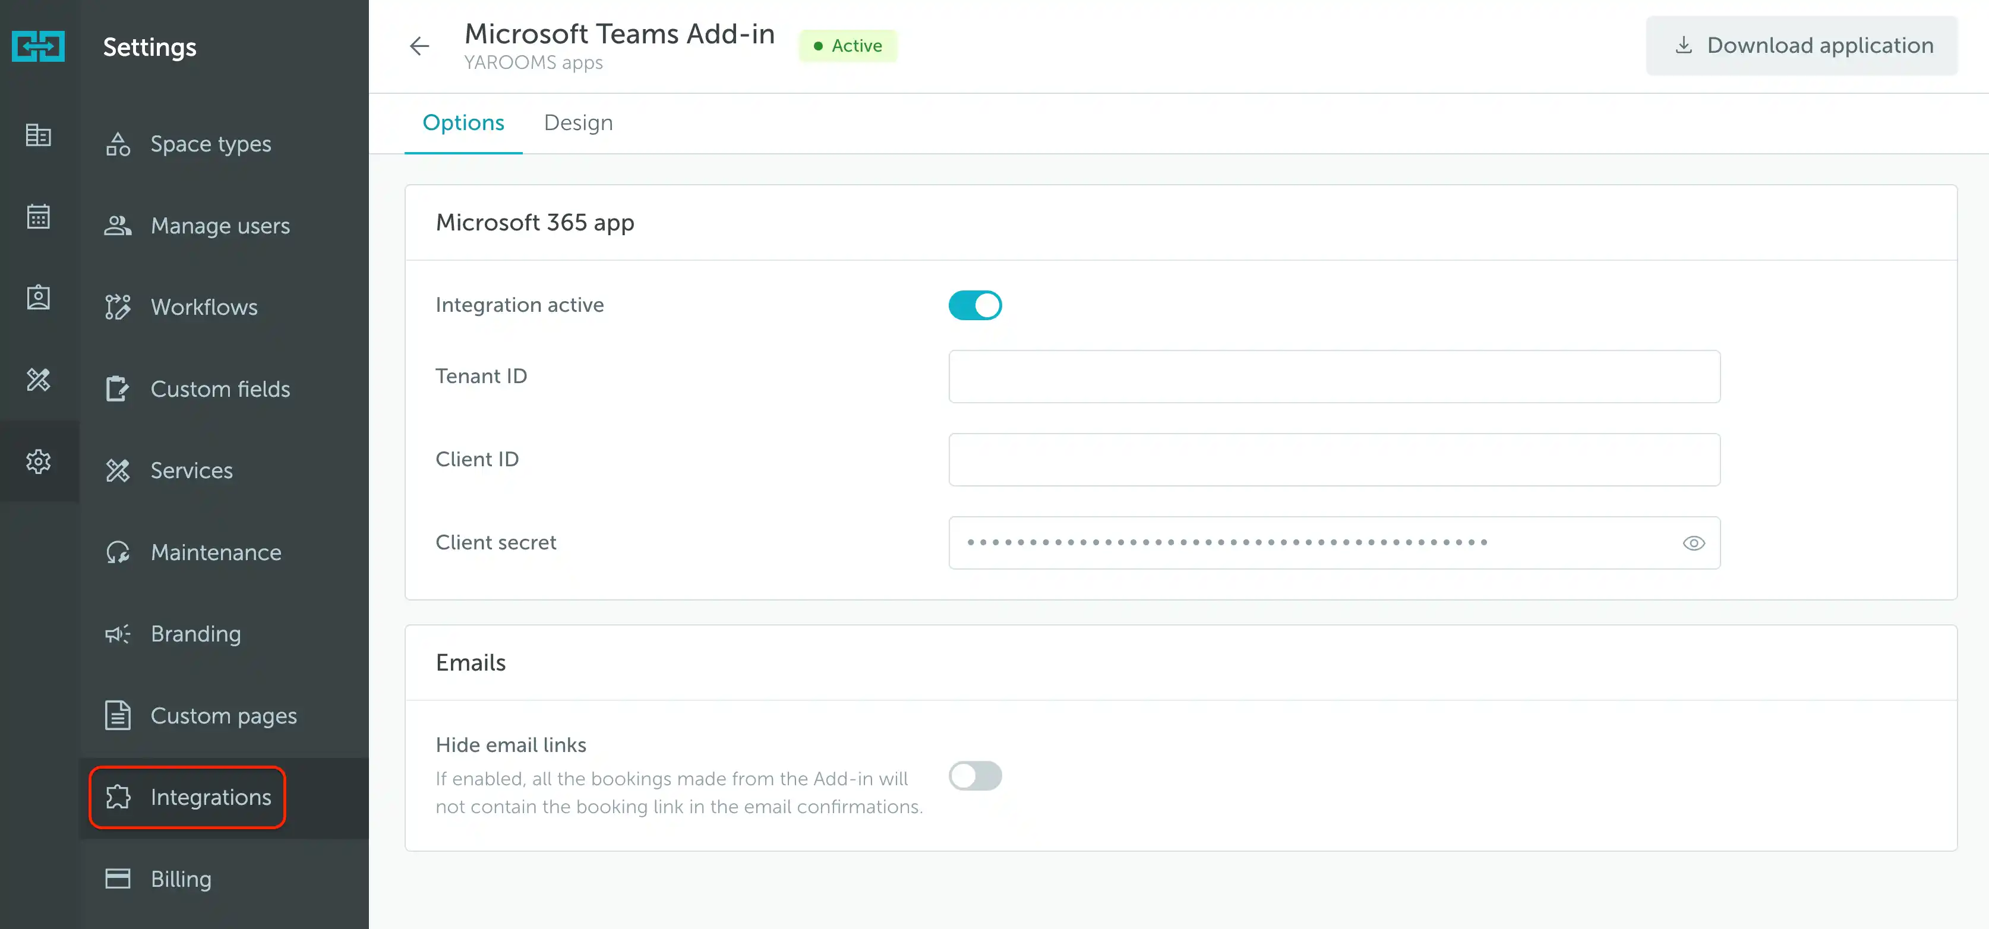This screenshot has height=929, width=1989.
Task: Click the YAROOMS apps subtitle
Action: 533,62
